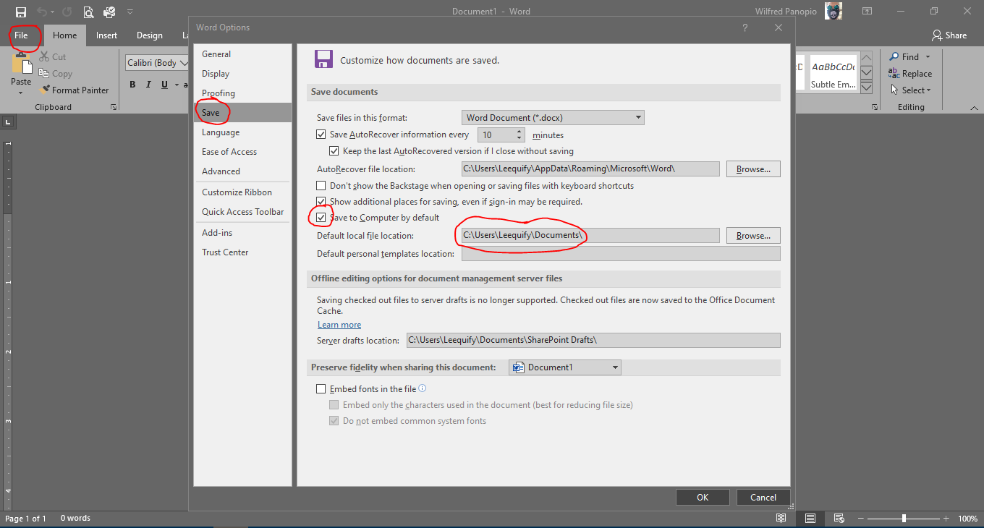The height and width of the screenshot is (528, 984).
Task: Open the Learn more link
Action: click(x=339, y=325)
